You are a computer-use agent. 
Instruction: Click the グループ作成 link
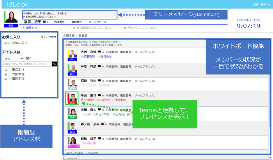pos(49,37)
